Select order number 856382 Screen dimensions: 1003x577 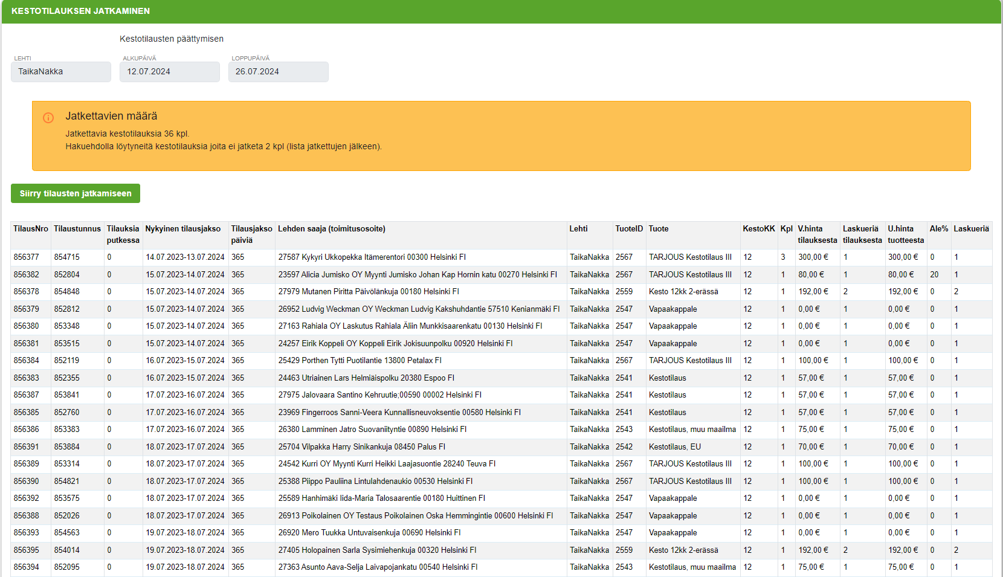(x=27, y=274)
